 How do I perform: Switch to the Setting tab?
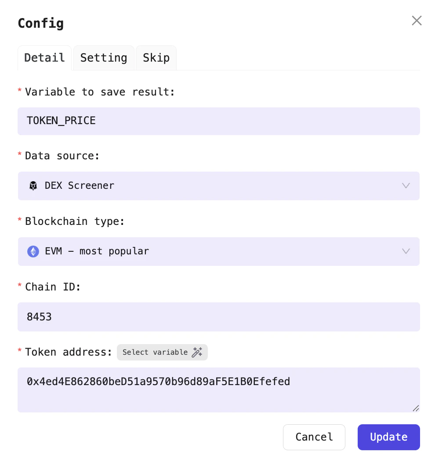coord(104,58)
